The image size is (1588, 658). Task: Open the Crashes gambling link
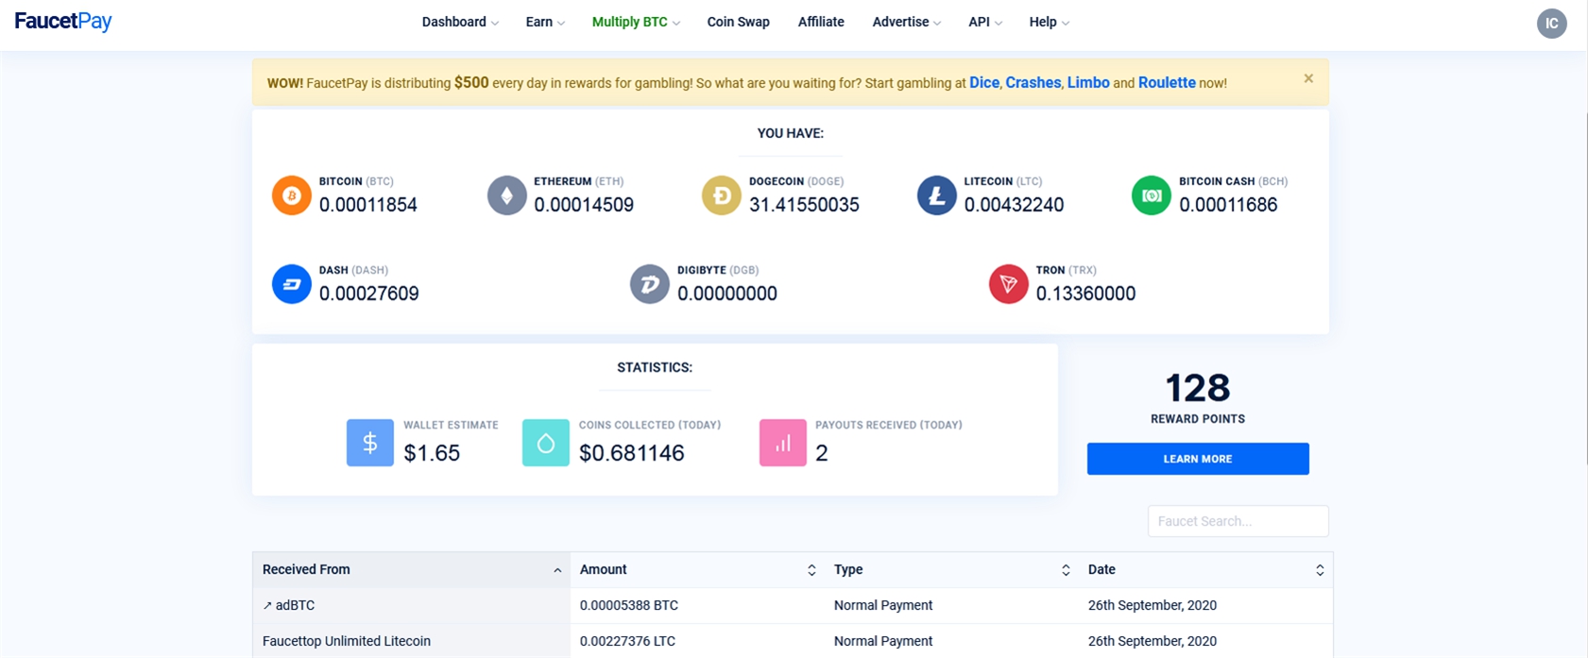[1033, 83]
